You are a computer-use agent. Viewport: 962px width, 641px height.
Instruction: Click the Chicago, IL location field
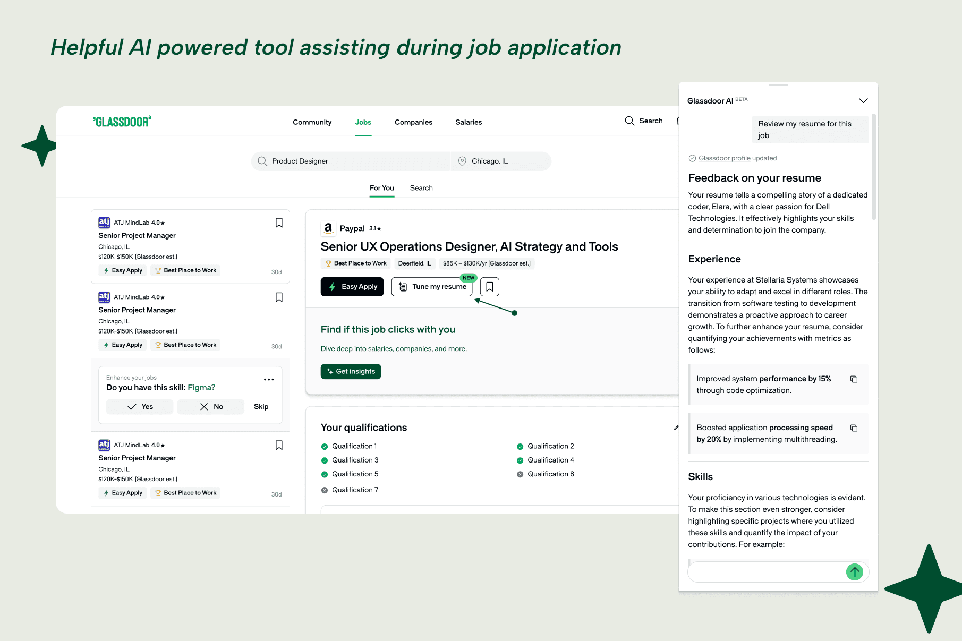[501, 161]
